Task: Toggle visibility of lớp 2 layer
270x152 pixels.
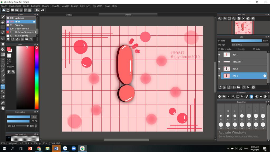Action: [219, 69]
